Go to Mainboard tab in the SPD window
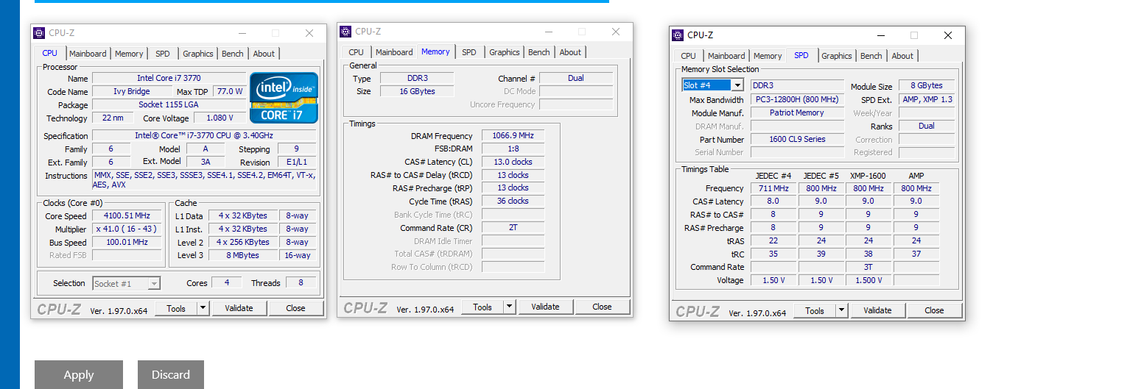1130x389 pixels. tap(726, 56)
